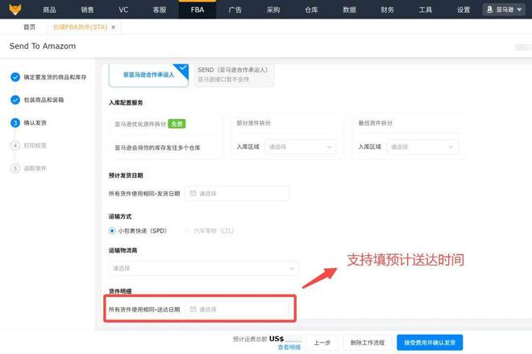This screenshot has height=354, width=532.
Task: Select 亚马逊优化货件拆分 free option
Action: point(165,136)
